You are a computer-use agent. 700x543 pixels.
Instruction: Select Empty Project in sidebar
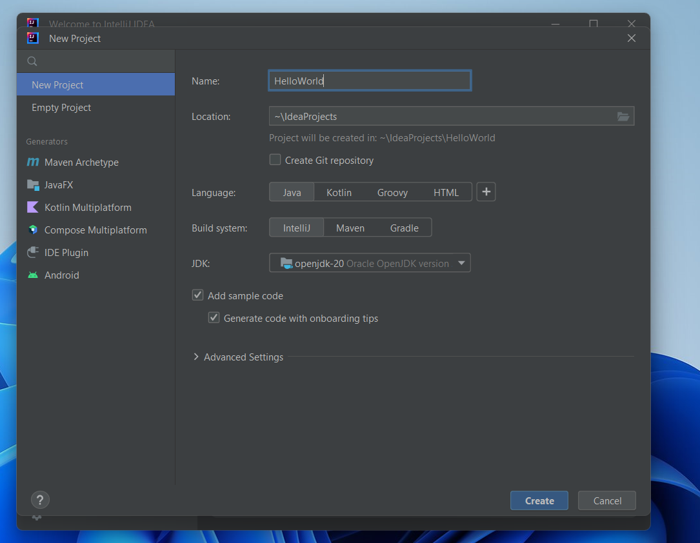pos(96,108)
